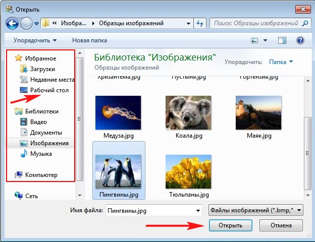This screenshot has width=315, height=242.
Task: Open the Папка arrangement dropdown
Action: (281, 62)
